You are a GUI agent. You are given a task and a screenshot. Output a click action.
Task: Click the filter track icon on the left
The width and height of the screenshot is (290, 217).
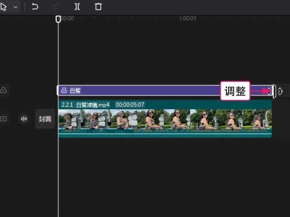pyautogui.click(x=3, y=90)
